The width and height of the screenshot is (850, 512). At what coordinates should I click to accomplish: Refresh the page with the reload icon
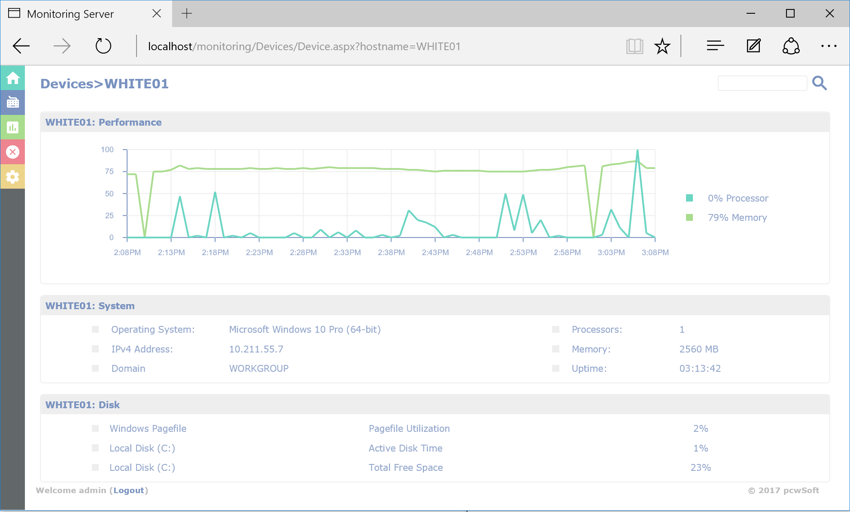[x=103, y=46]
